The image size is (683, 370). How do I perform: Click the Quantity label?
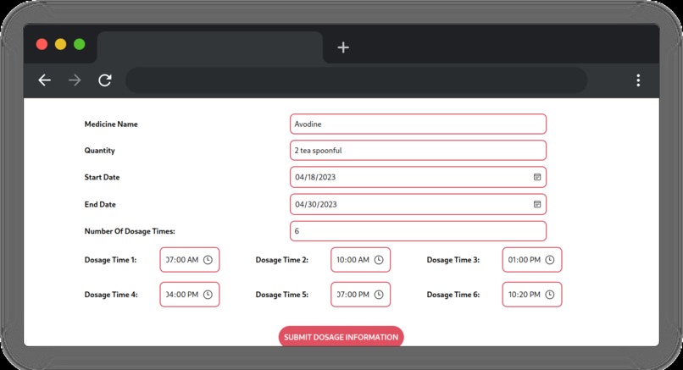(100, 151)
